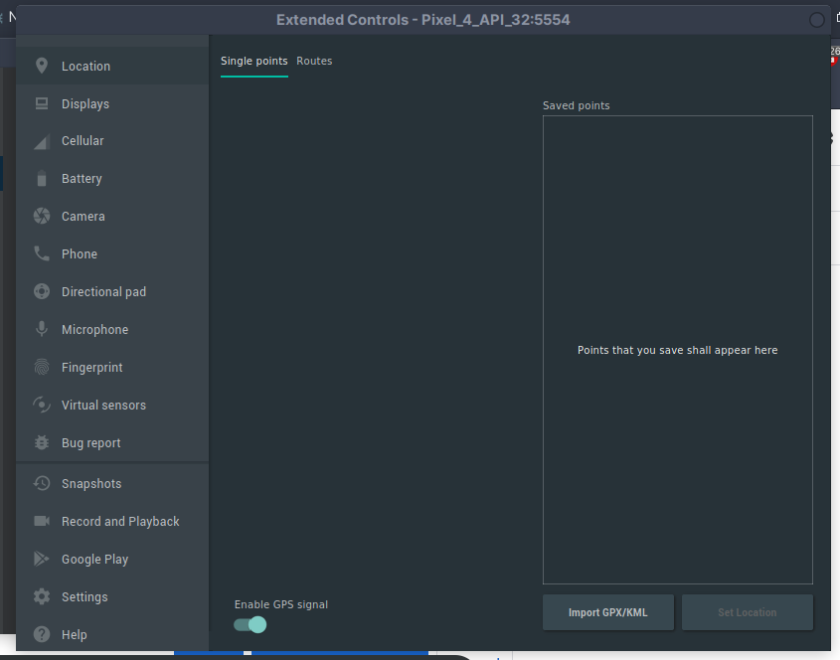Click the Battery icon in sidebar
Viewport: 840px width, 660px height.
click(x=42, y=179)
